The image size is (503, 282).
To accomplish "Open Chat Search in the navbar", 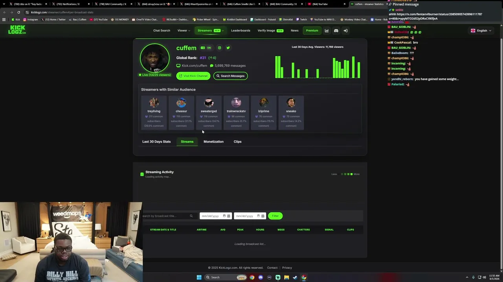I will pyautogui.click(x=162, y=31).
